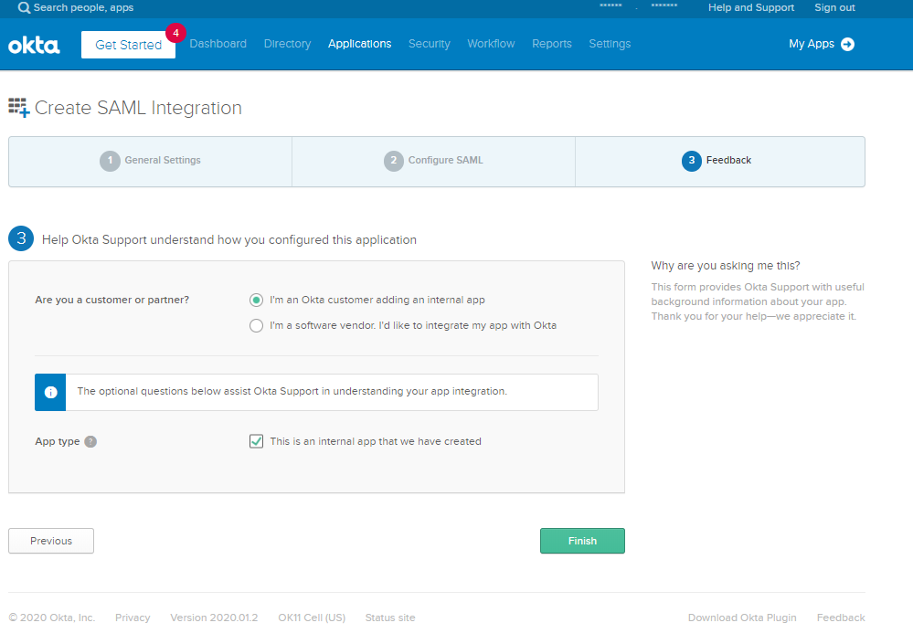Go to the Configure SAML step
913x644 pixels.
[433, 161]
